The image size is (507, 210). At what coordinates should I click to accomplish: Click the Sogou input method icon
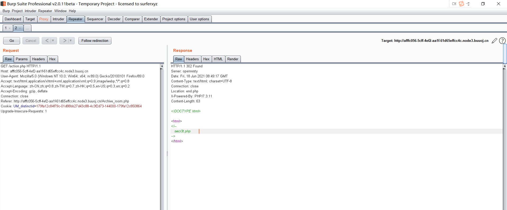coord(461,4)
